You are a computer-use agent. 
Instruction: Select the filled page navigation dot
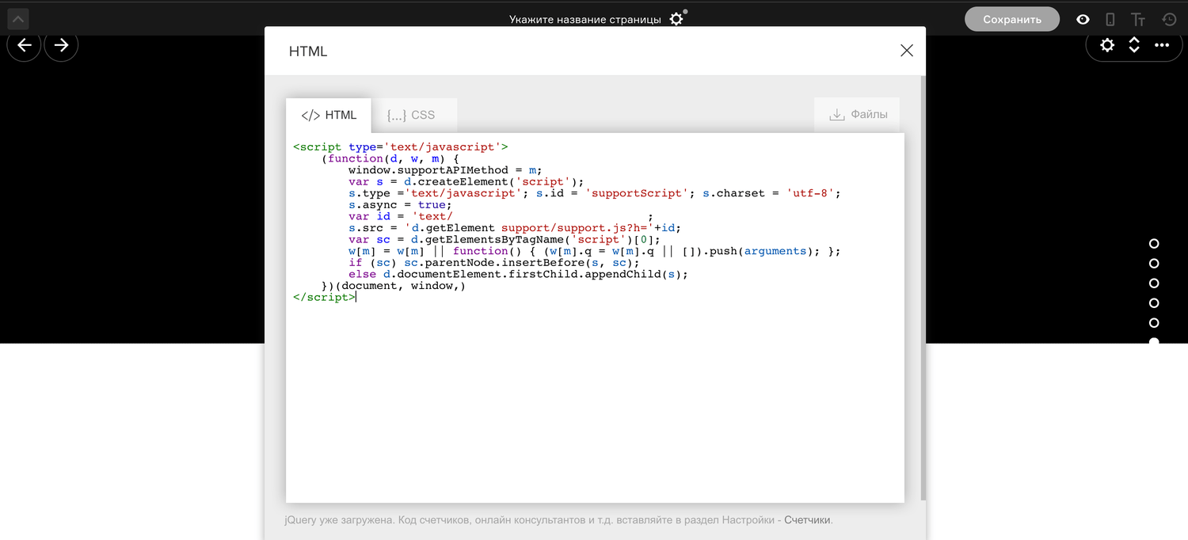click(x=1154, y=341)
